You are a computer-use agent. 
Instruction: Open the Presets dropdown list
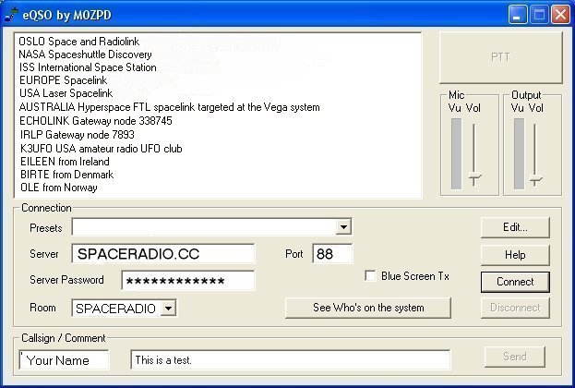[x=343, y=226]
